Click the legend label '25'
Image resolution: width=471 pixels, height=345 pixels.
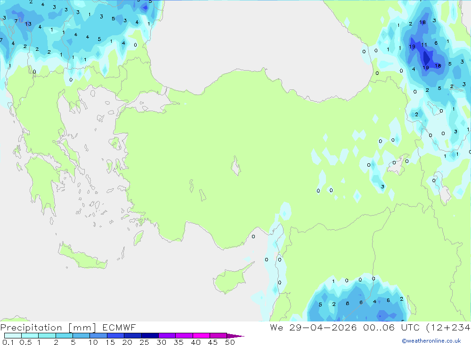[x=144, y=342]
